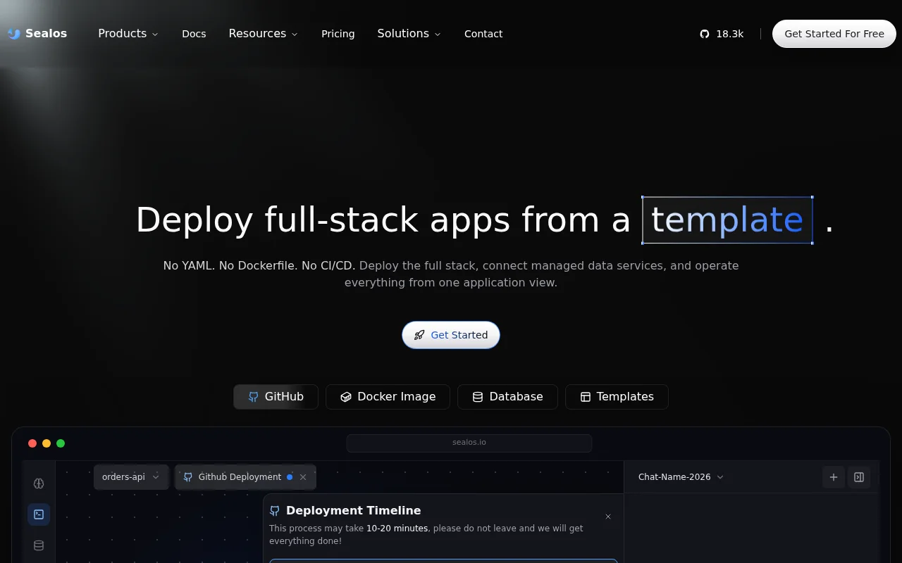Select the terminal icon in the app sidebar
Viewport: 902px width, 563px height.
tap(39, 514)
